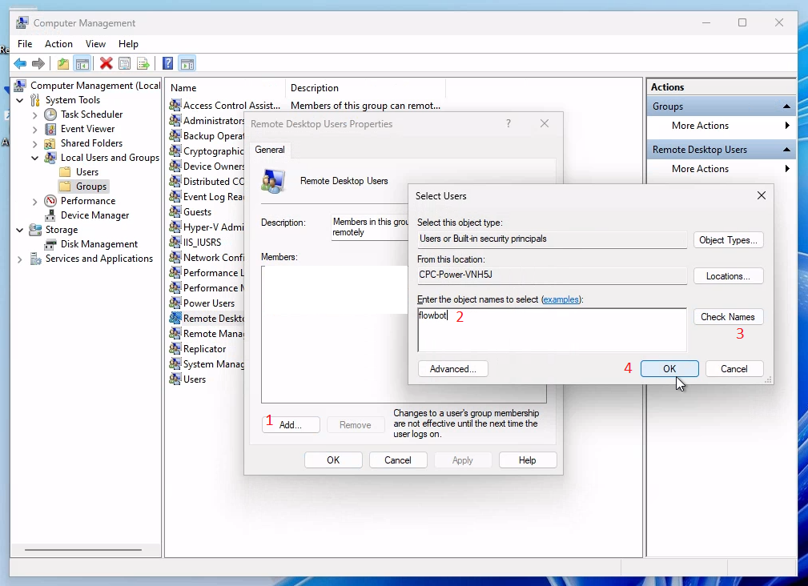
Task: Open the Action menu
Action: (x=58, y=44)
